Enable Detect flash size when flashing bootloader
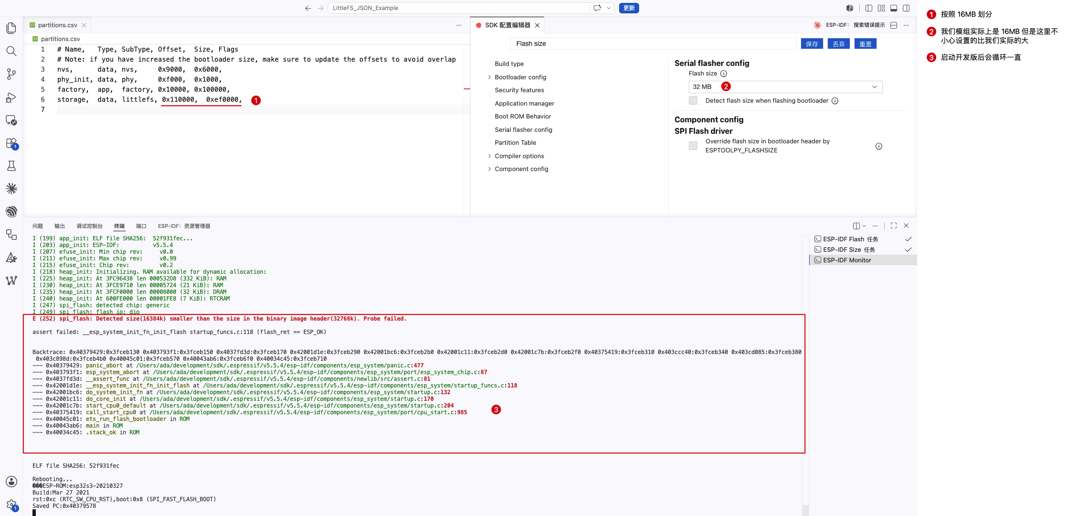The width and height of the screenshot is (1070, 516). click(693, 100)
